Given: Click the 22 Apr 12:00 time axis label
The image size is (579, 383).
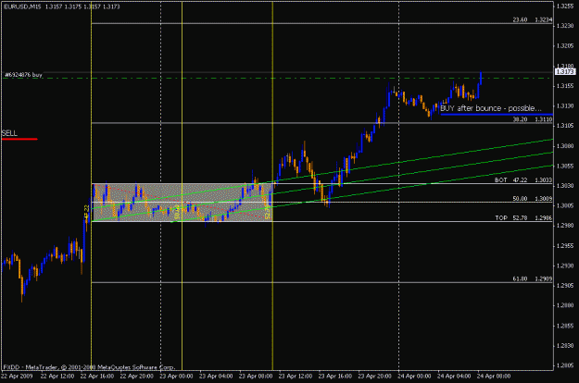Looking at the screenshot, I should [x=57, y=377].
